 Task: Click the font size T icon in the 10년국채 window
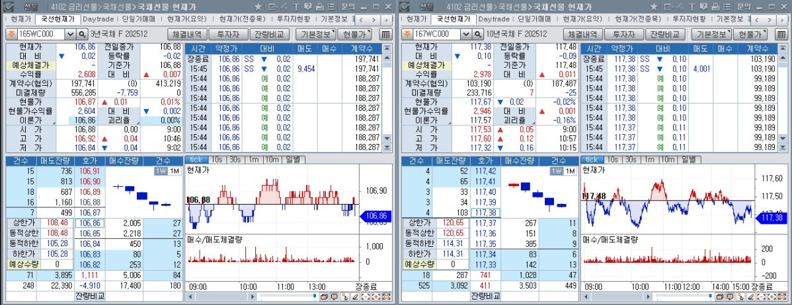tap(692, 7)
